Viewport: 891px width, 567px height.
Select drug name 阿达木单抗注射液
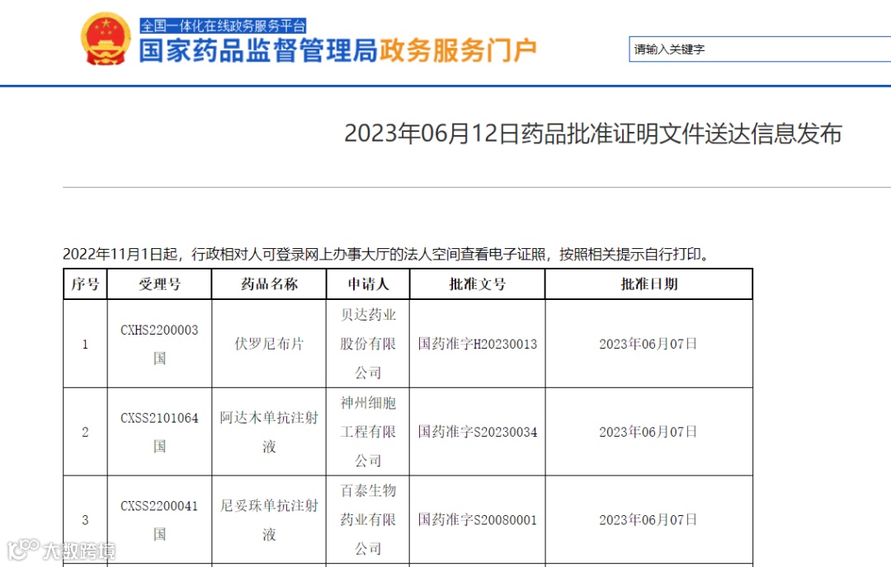click(x=269, y=432)
